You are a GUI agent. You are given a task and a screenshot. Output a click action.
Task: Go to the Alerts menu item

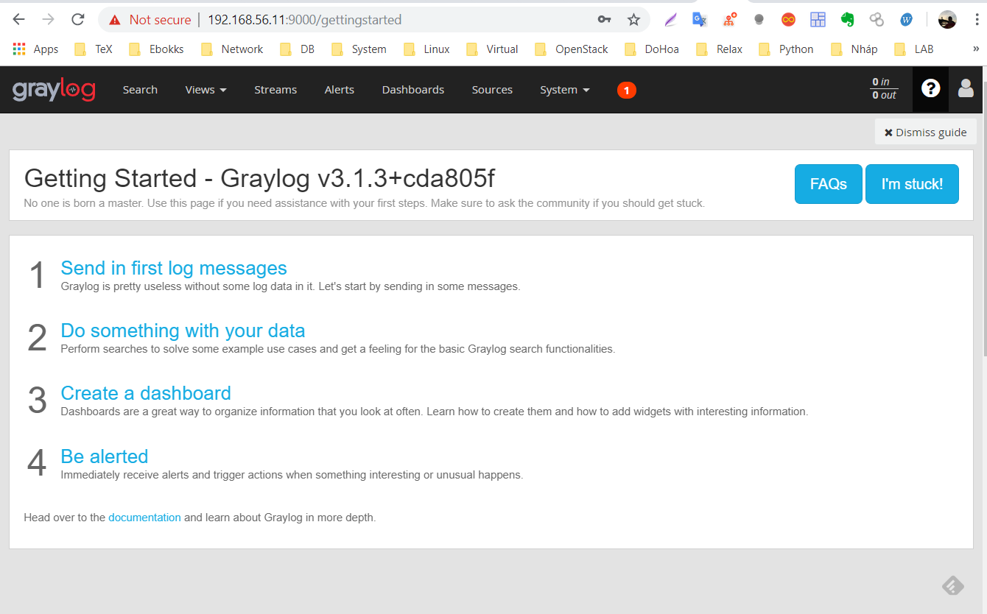(340, 90)
